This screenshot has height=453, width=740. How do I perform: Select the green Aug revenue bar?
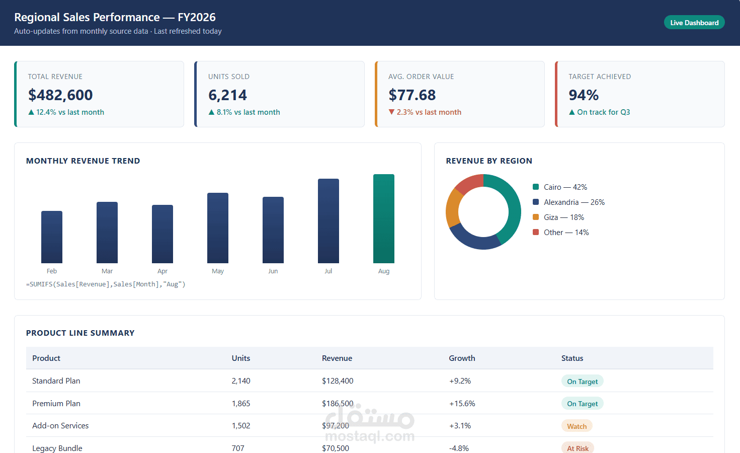pyautogui.click(x=384, y=218)
